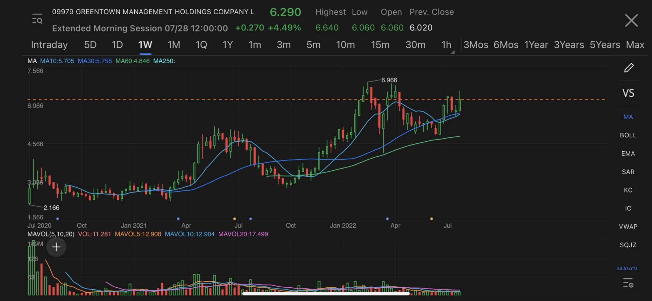Set chart range to 5Years

[x=605, y=45]
